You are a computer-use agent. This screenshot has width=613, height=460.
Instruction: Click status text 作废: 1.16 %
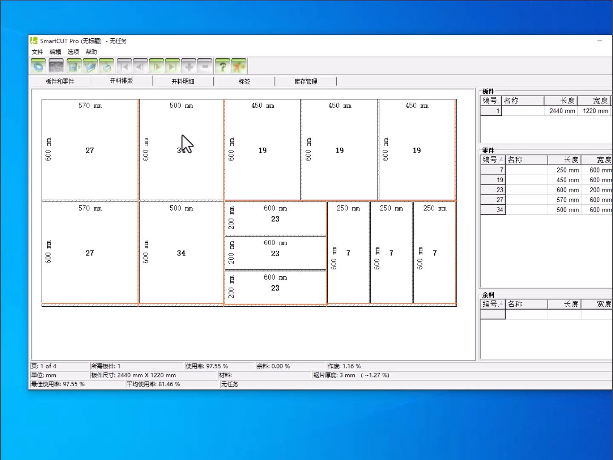pos(344,366)
